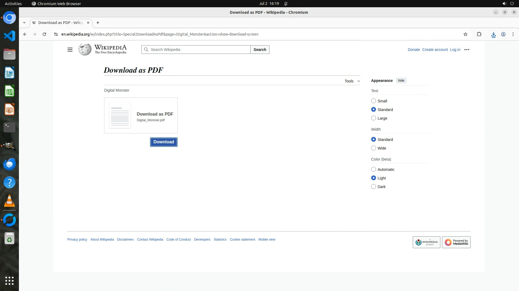Screen dimensions: 519x291
Task: Hide the Appearance panel
Action: click(401, 81)
